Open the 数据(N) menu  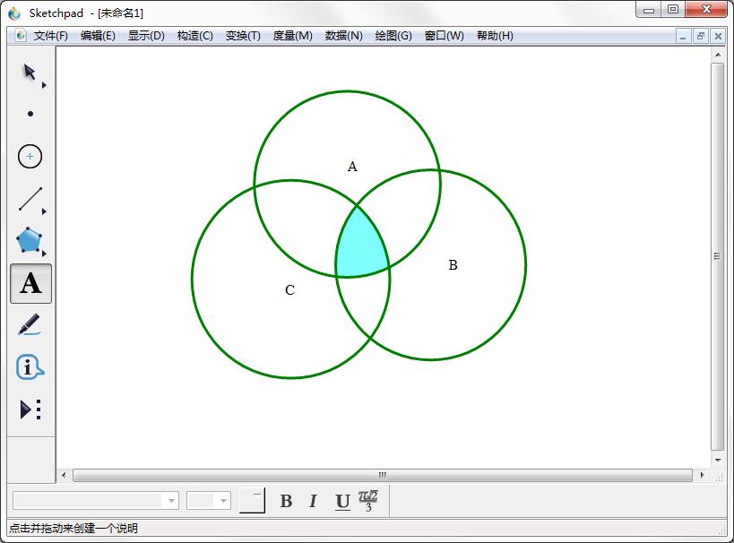[343, 36]
